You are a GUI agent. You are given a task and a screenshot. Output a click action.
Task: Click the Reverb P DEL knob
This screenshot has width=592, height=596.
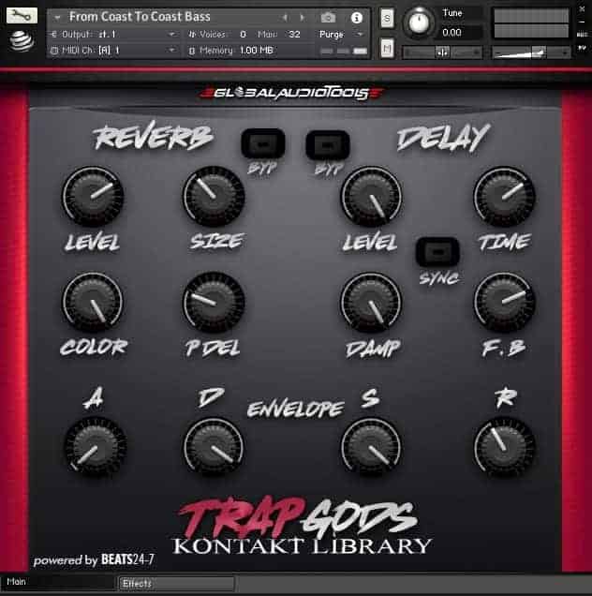214,302
